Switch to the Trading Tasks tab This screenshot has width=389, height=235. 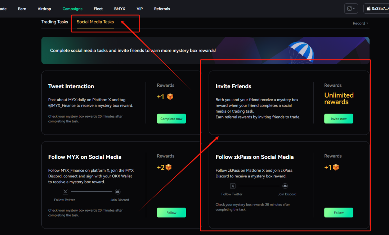pos(55,22)
